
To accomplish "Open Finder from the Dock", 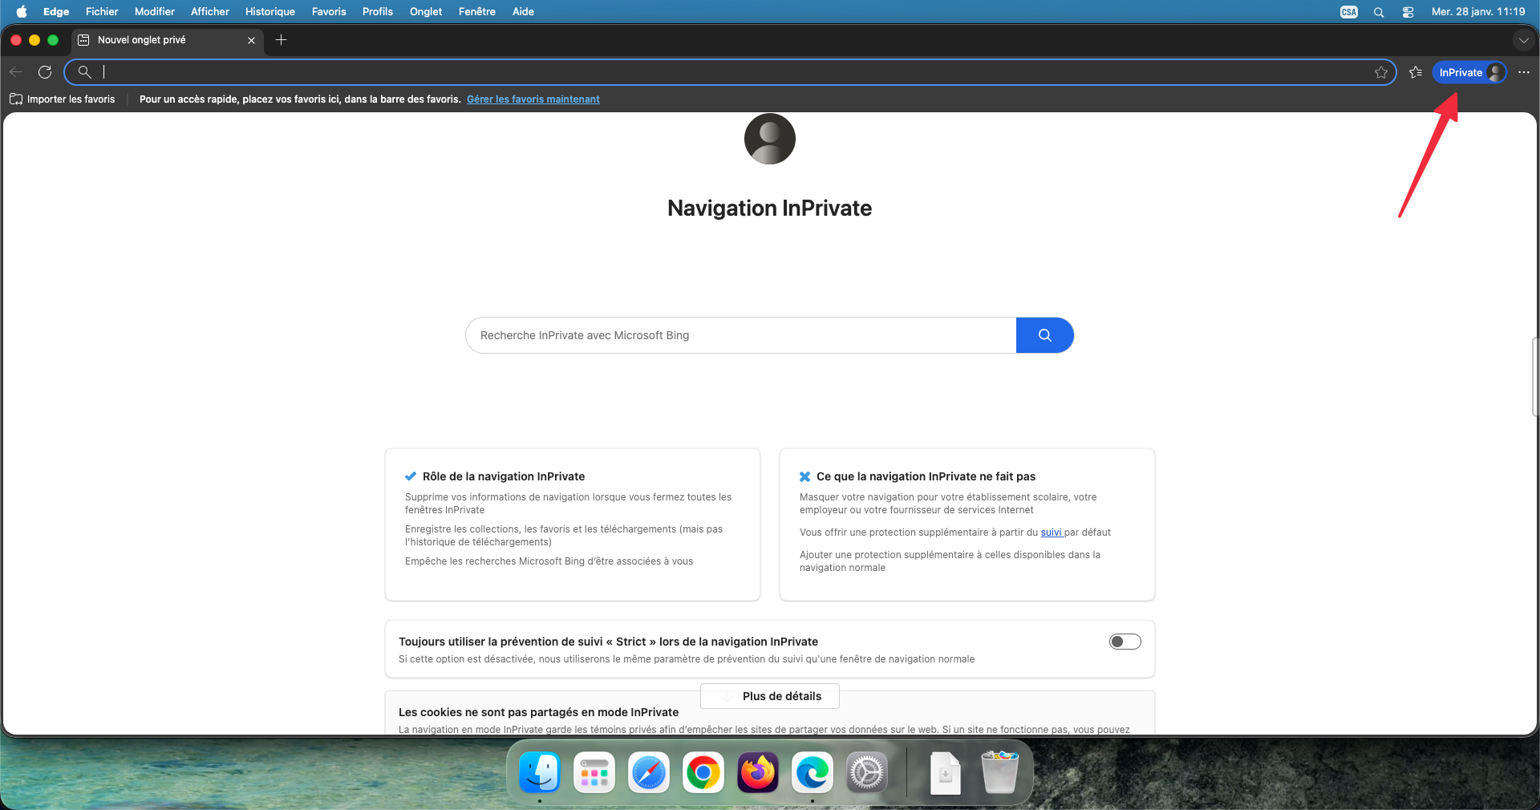I will (x=540, y=773).
